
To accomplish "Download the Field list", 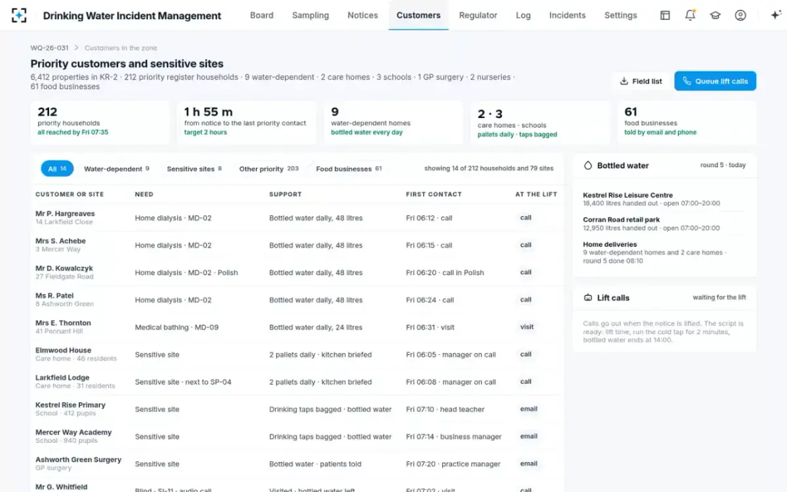I will click(x=641, y=81).
